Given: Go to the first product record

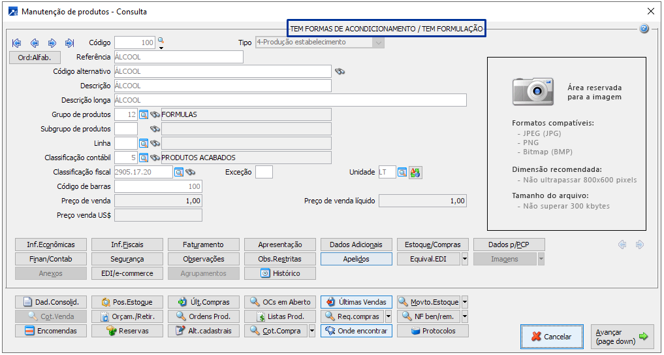Looking at the screenshot, I should [17, 43].
